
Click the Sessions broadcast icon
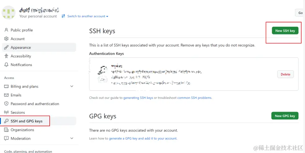click(6, 113)
